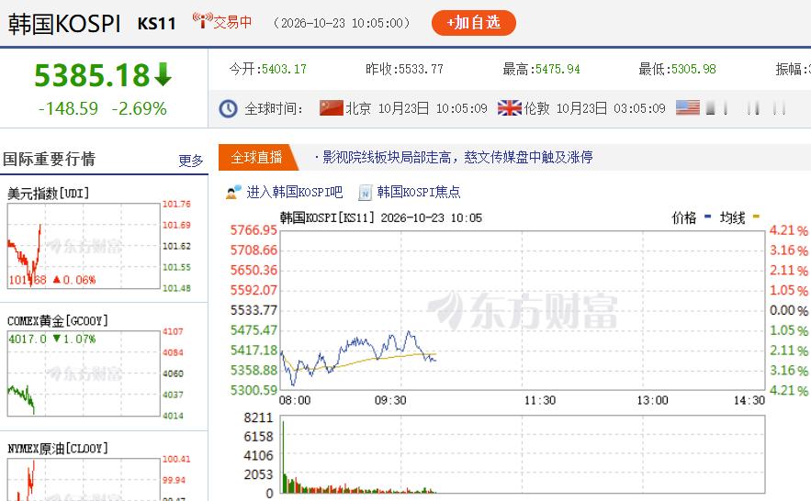This screenshot has width=811, height=501.
Task: Open NYMEX原油[CL00Y] quote title
Action: point(58,449)
